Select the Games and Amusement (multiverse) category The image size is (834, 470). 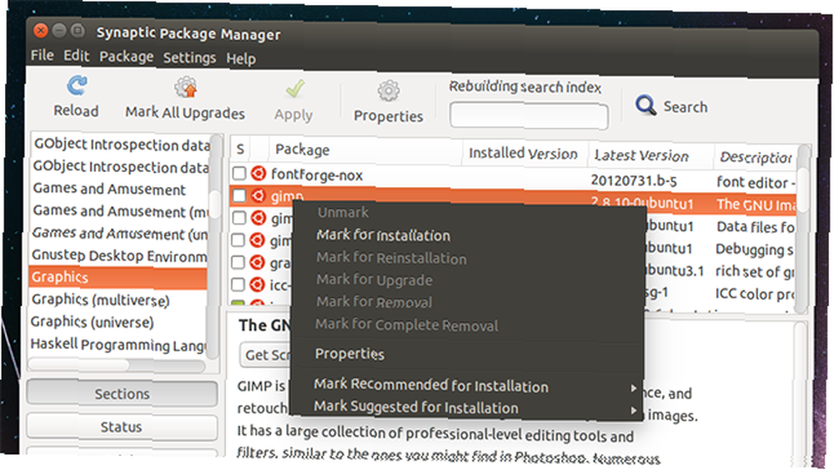tap(121, 211)
